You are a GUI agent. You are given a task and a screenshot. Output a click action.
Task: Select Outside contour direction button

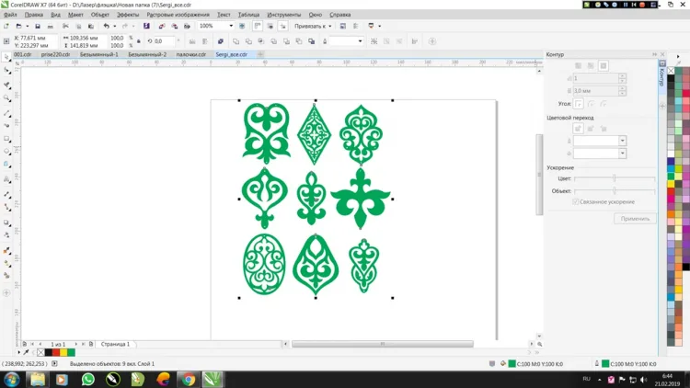(x=604, y=65)
